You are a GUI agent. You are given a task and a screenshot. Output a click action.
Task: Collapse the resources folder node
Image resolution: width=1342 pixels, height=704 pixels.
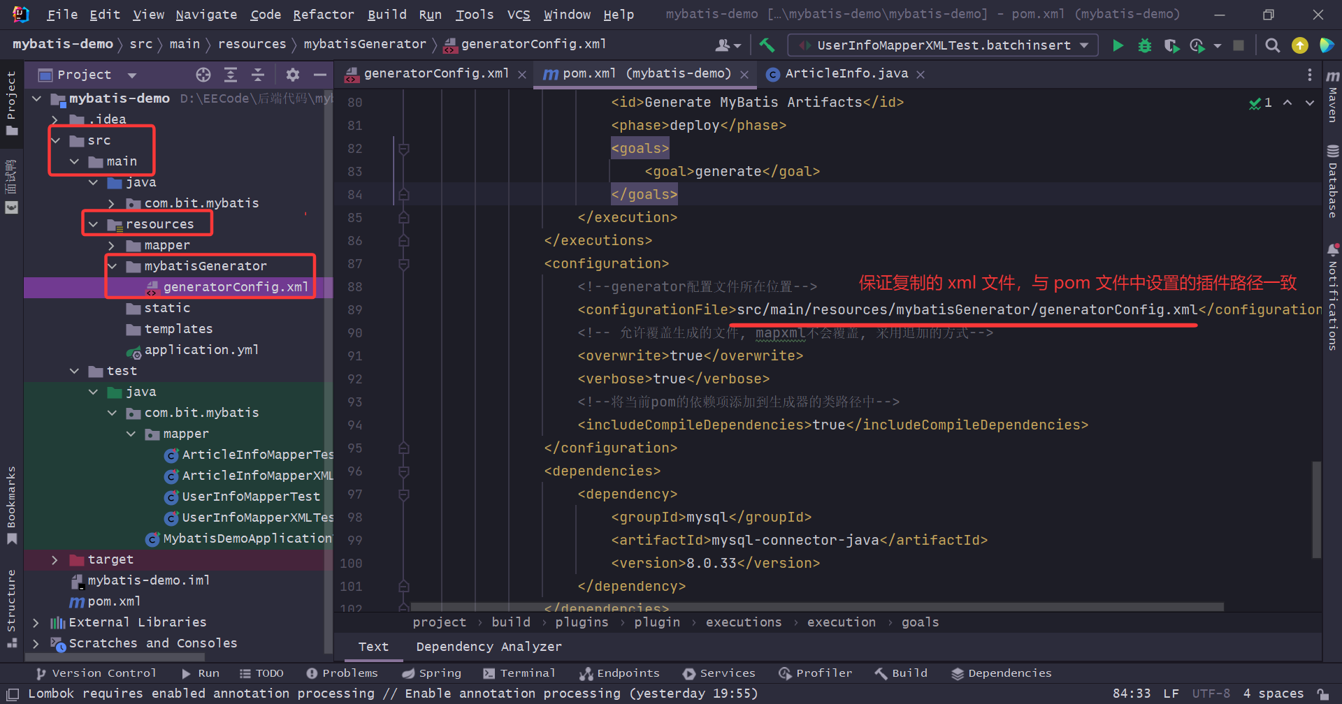click(x=93, y=224)
